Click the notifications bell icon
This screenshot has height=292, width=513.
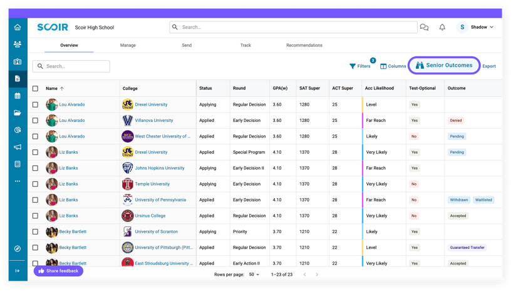coord(442,28)
